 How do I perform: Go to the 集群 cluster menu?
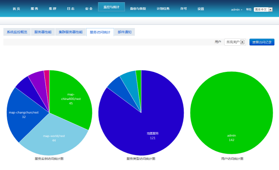click(x=53, y=9)
